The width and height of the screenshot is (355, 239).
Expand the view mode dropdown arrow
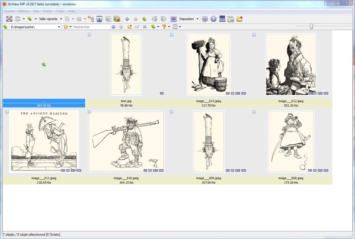(x=24, y=19)
